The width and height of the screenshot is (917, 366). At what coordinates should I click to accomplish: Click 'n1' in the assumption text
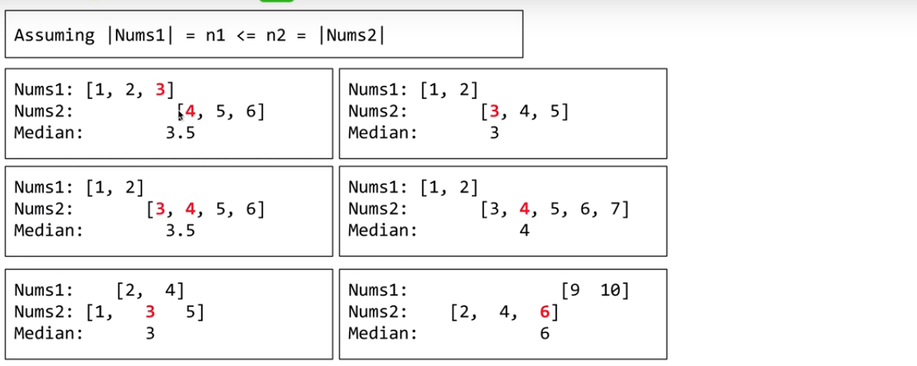coord(215,35)
